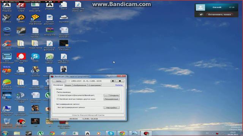Enable Bandicam always on top checkbox

[x=58, y=99]
